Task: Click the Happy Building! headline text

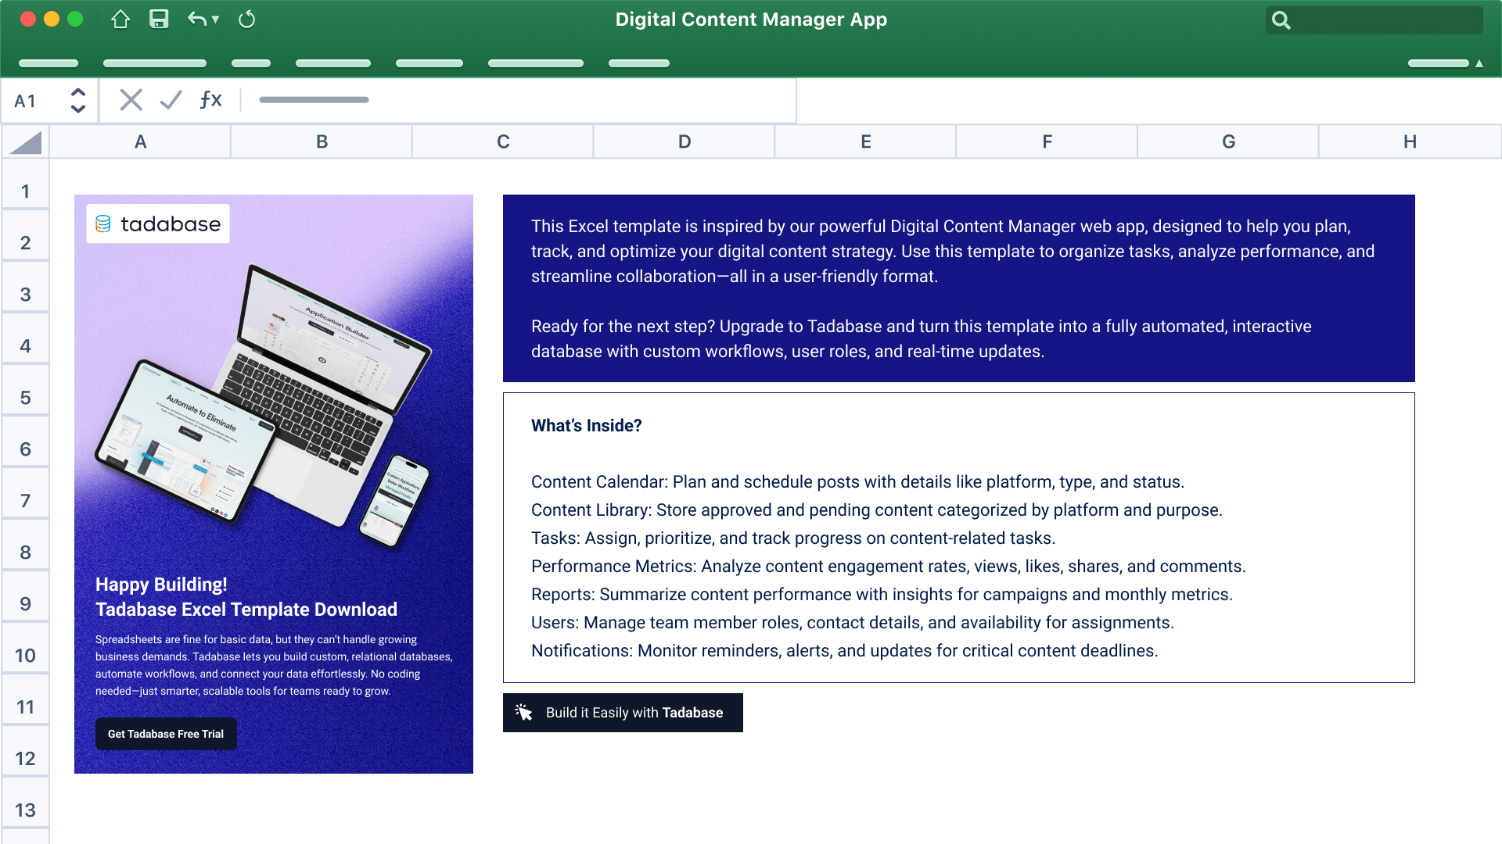Action: click(x=161, y=585)
